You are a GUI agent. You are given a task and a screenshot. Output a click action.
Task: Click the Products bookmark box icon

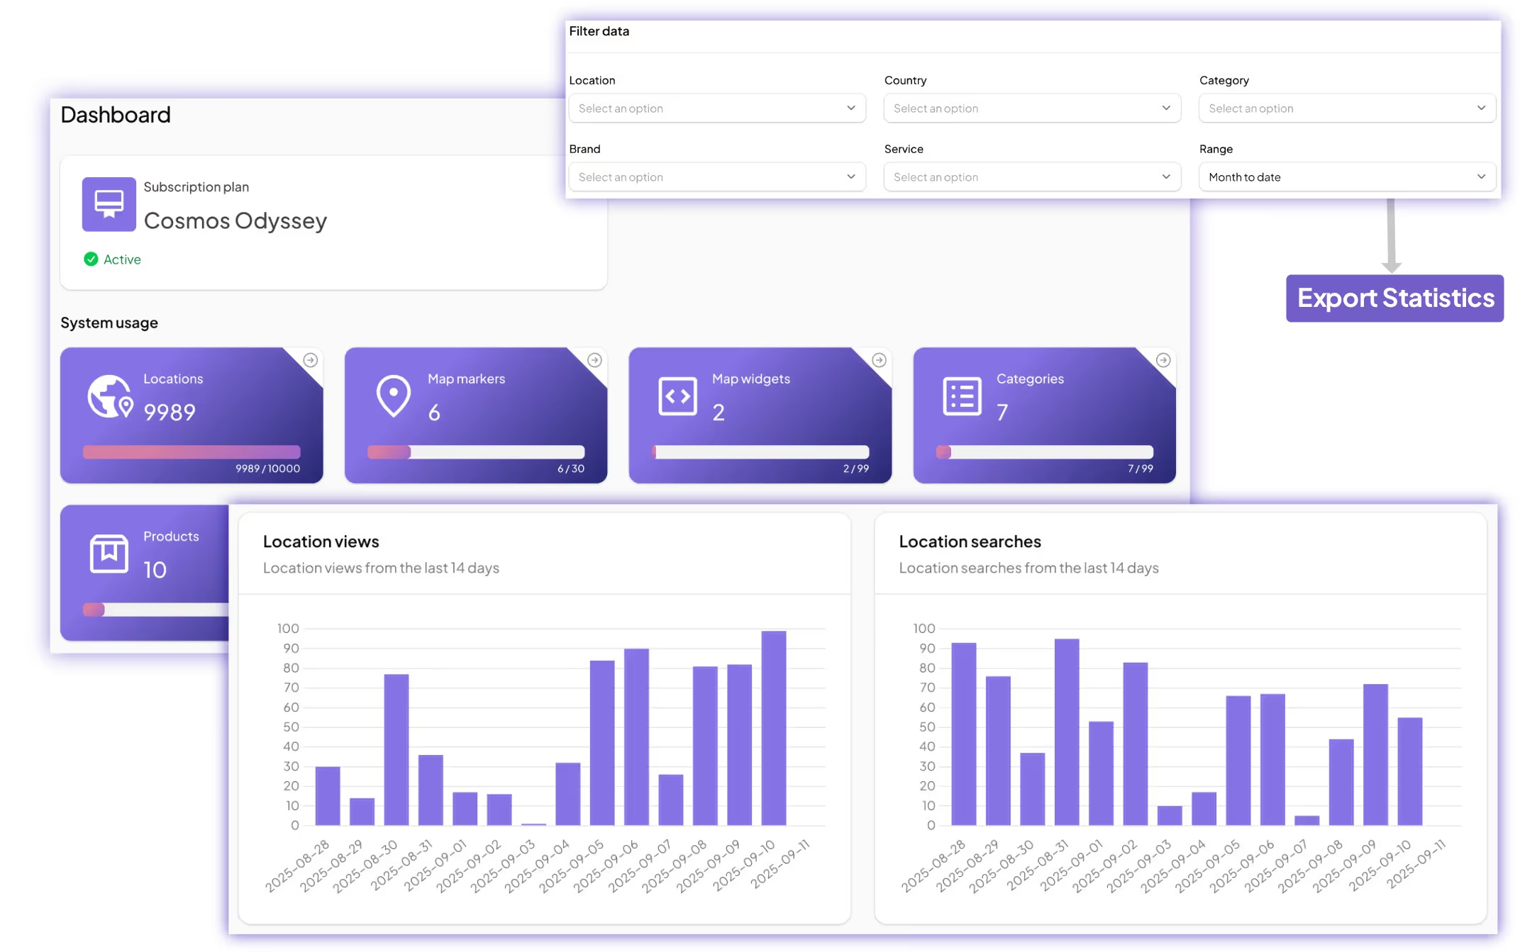coord(109,554)
